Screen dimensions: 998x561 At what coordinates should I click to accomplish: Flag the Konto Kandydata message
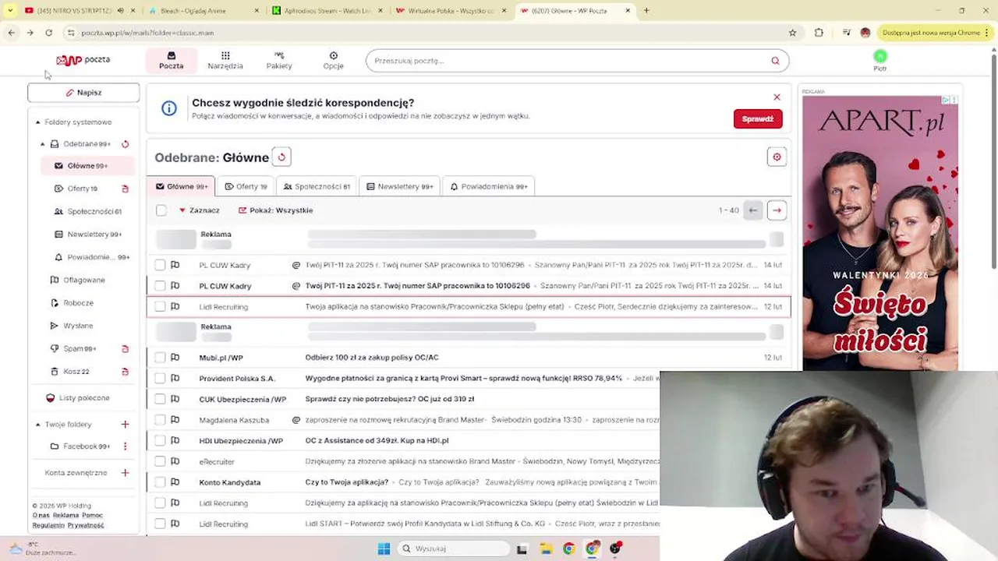175,482
